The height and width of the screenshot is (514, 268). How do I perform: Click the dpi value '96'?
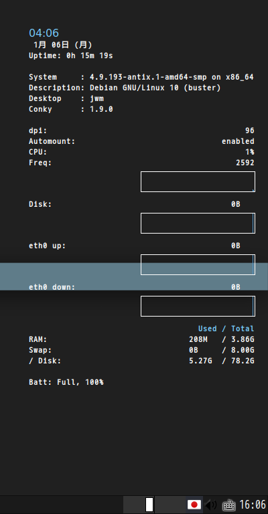coord(250,131)
